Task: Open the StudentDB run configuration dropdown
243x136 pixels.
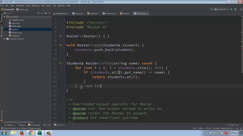Action: click(222, 10)
